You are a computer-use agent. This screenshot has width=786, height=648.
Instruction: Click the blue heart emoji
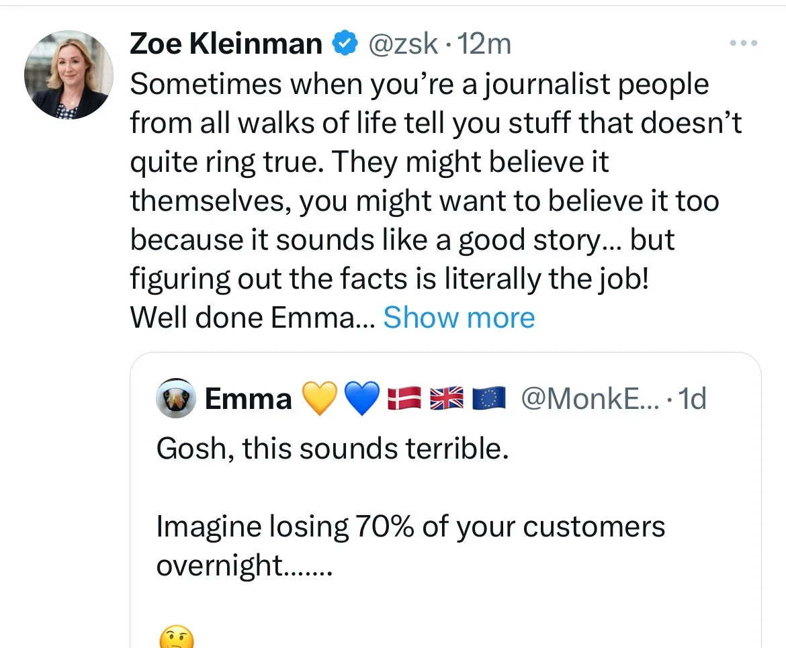tap(361, 400)
